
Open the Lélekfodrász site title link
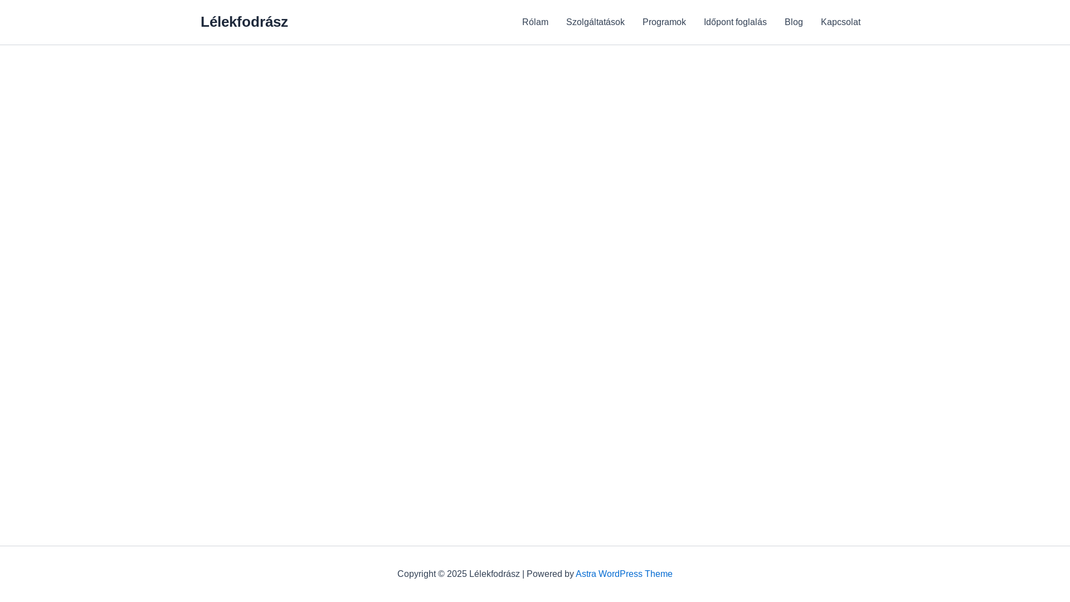(244, 22)
